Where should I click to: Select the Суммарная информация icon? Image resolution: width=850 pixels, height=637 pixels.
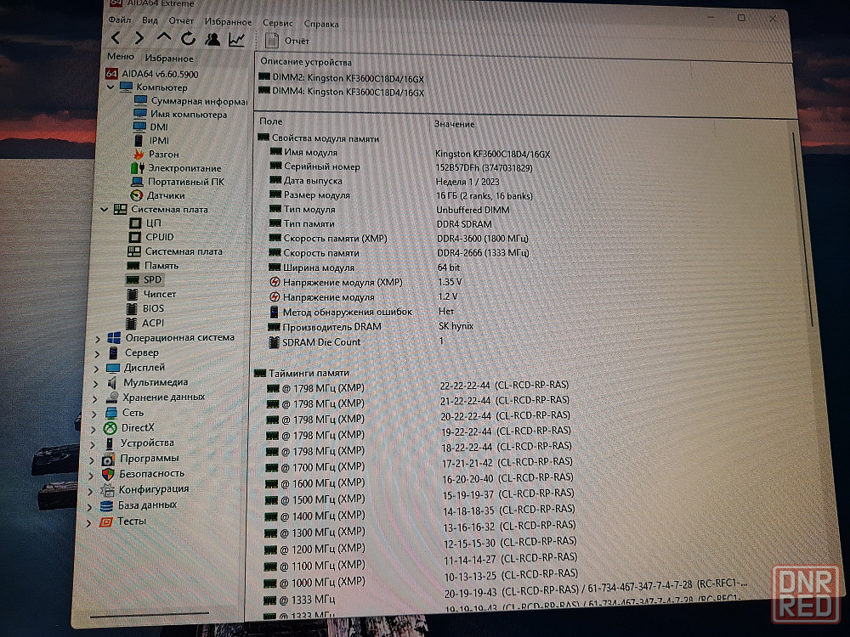point(140,100)
